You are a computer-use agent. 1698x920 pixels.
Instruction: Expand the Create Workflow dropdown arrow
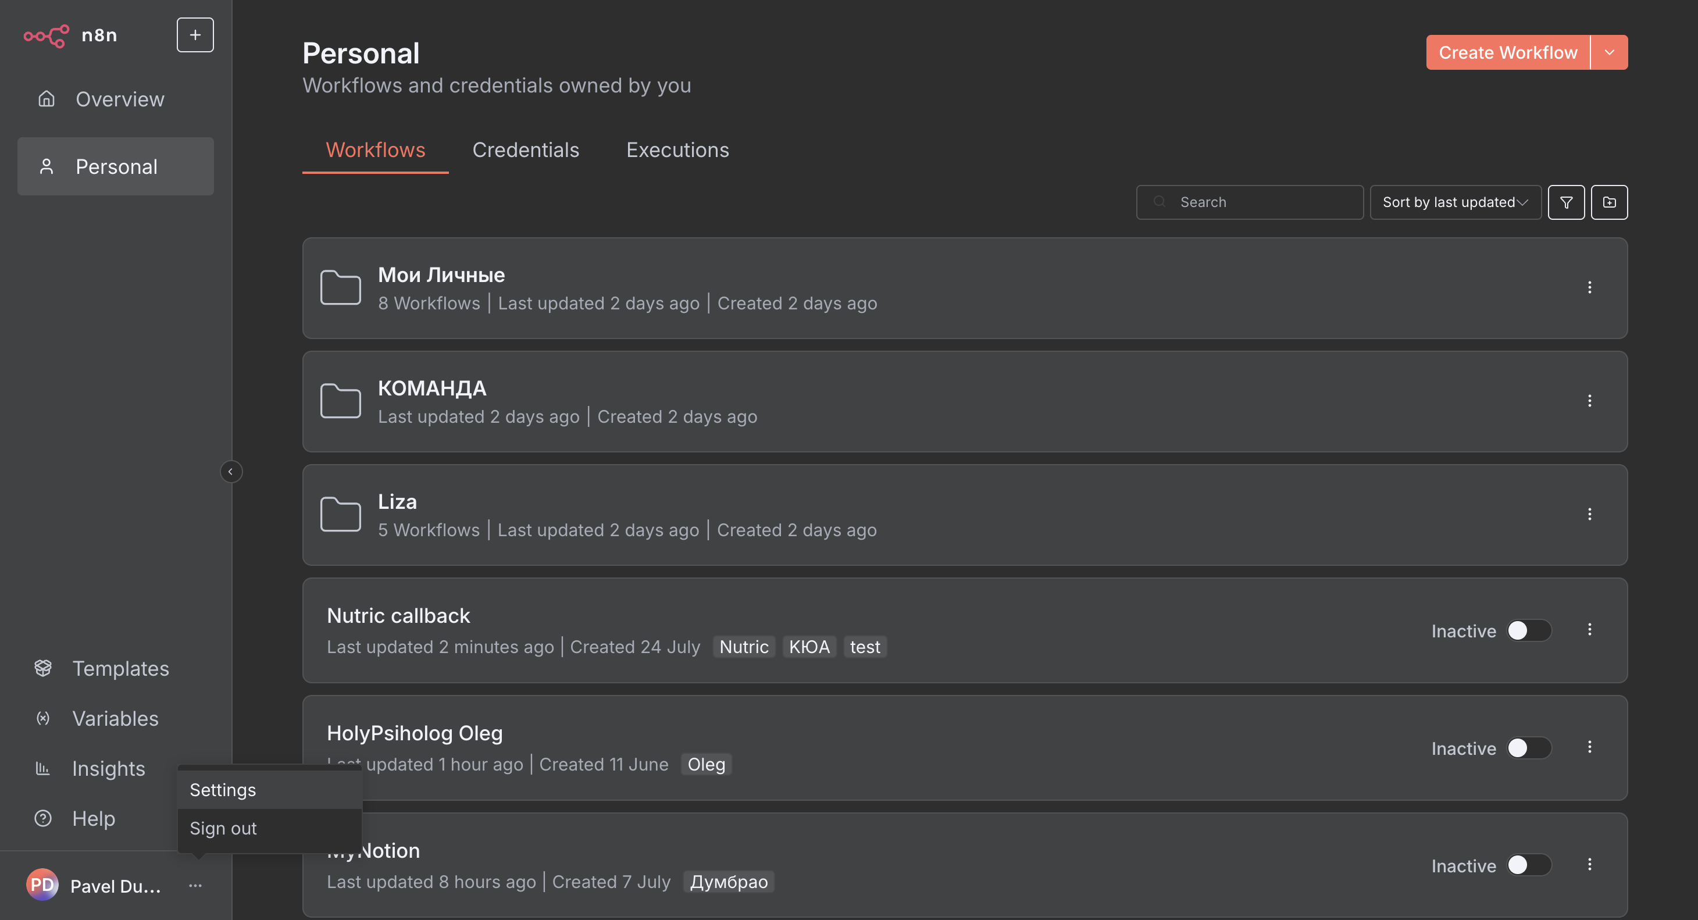pyautogui.click(x=1609, y=53)
